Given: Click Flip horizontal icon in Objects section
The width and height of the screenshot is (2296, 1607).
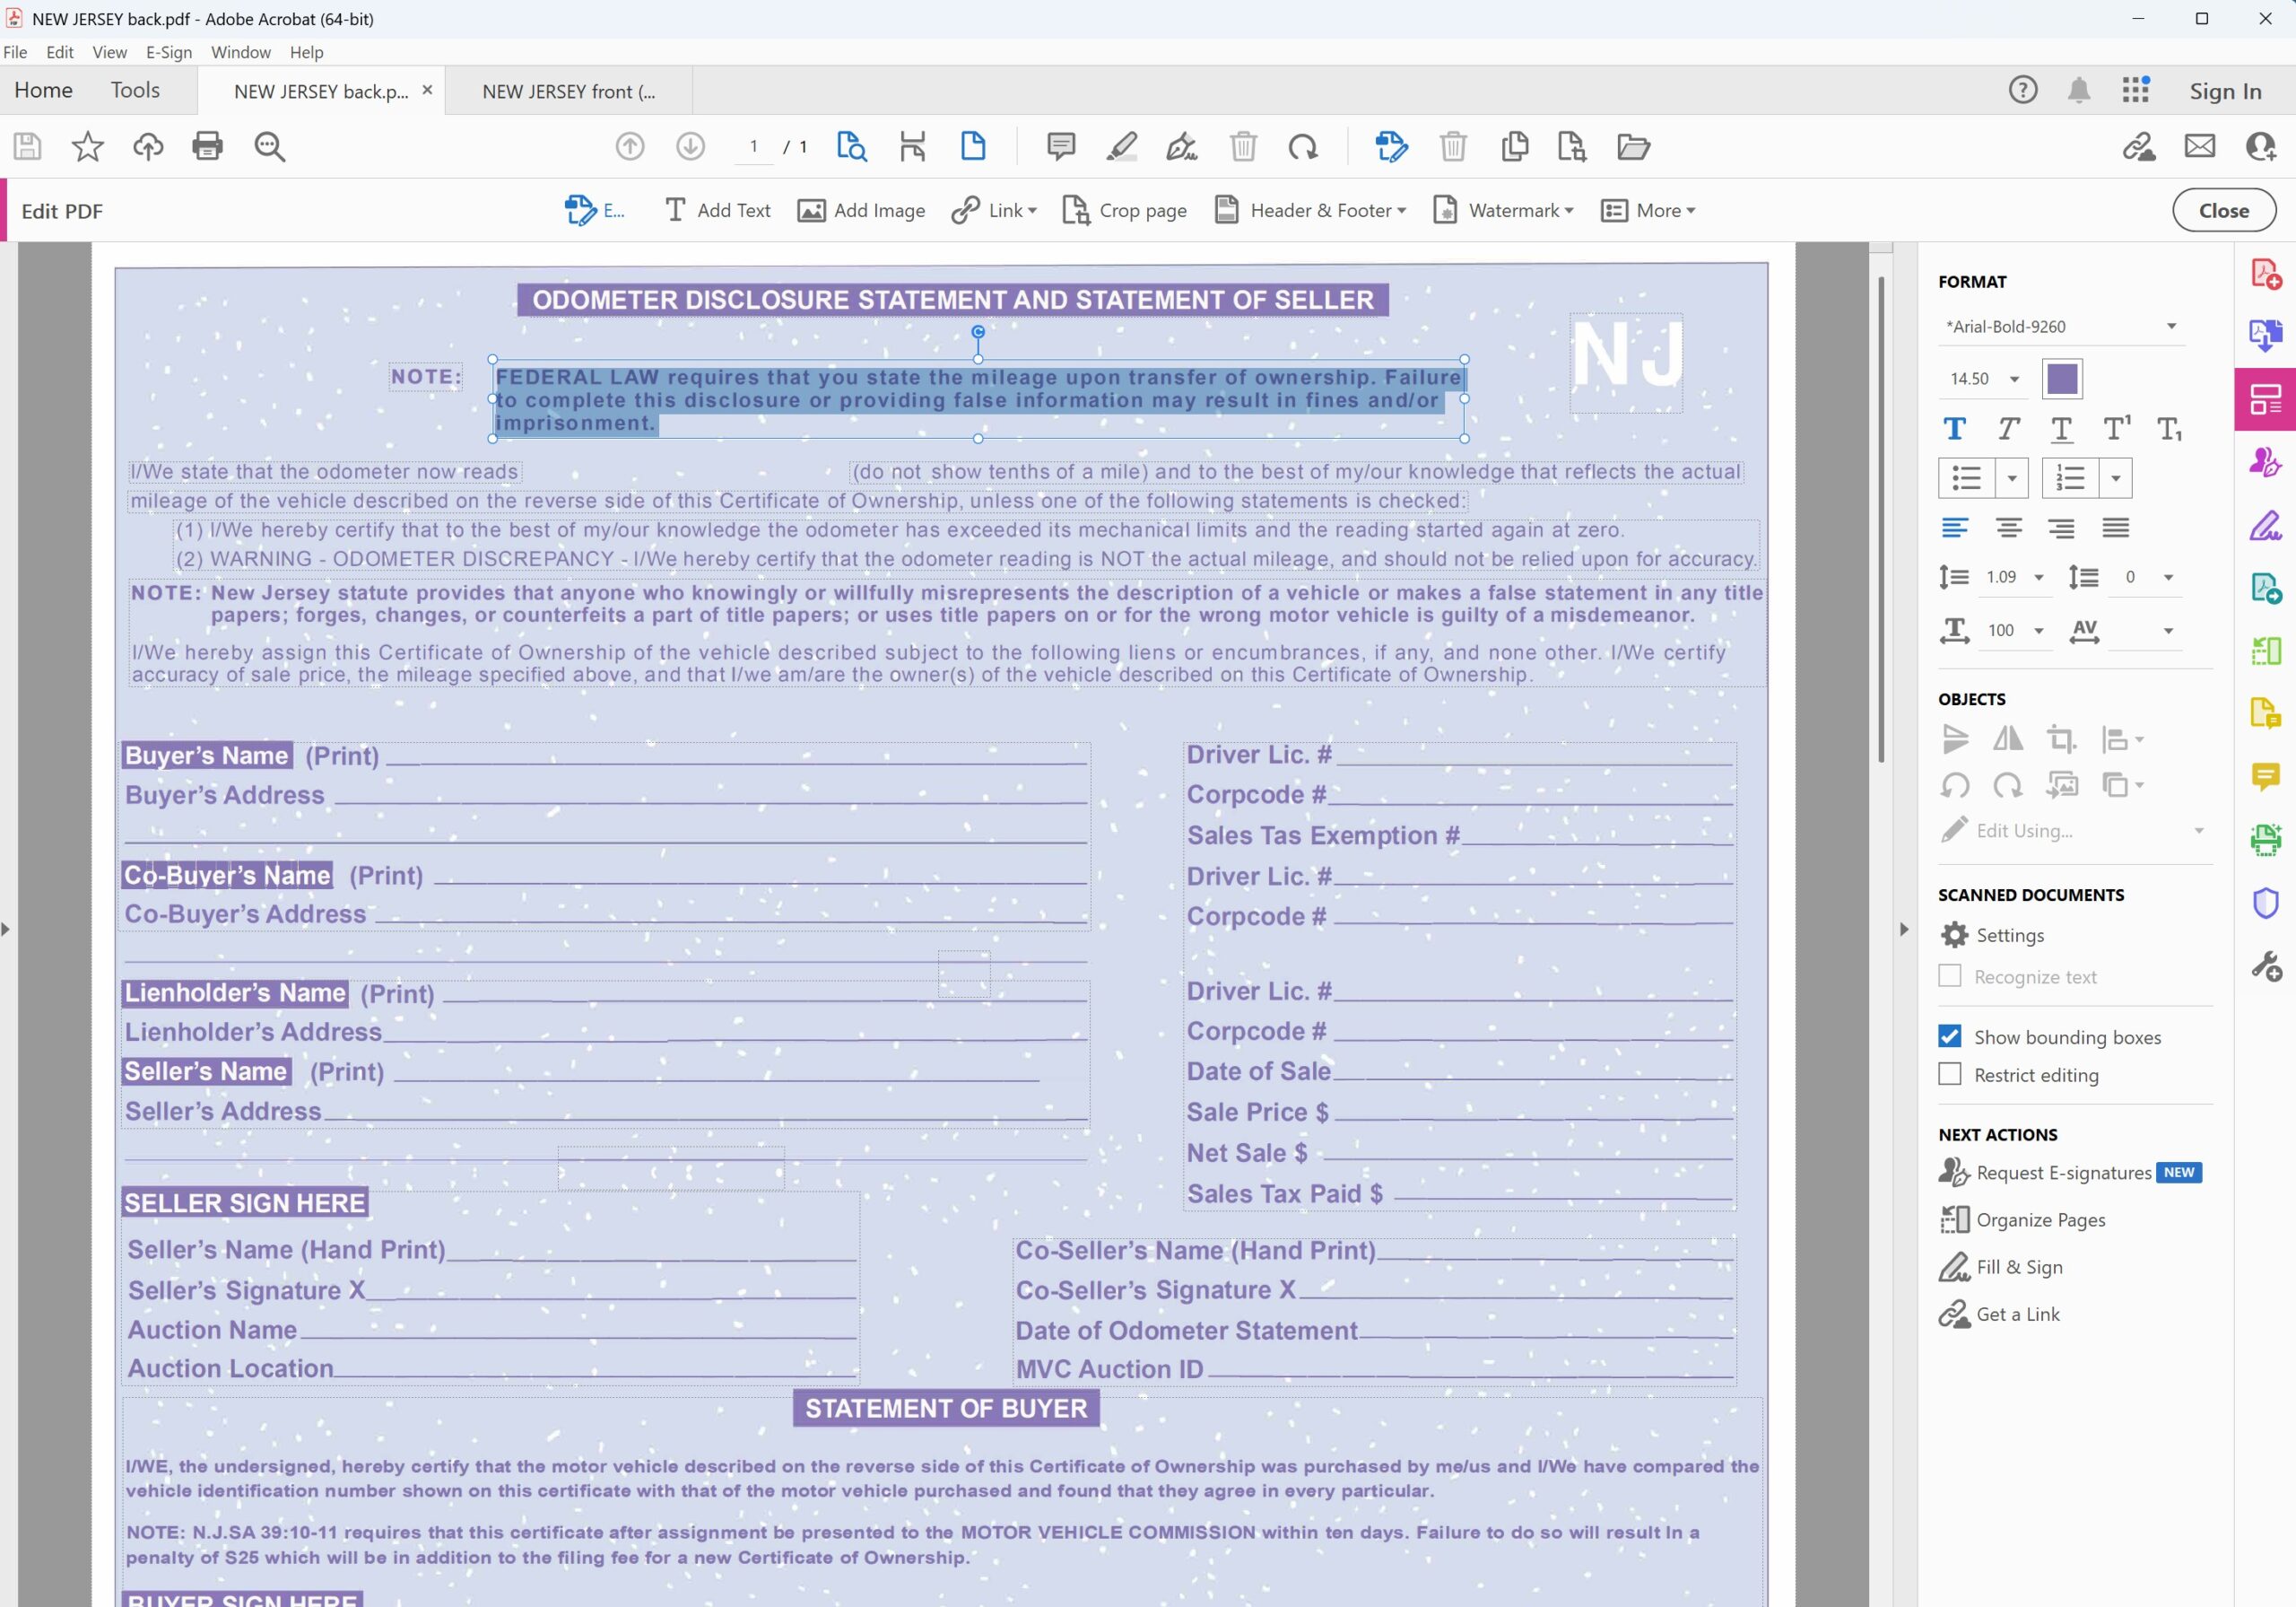Looking at the screenshot, I should (x=2008, y=739).
